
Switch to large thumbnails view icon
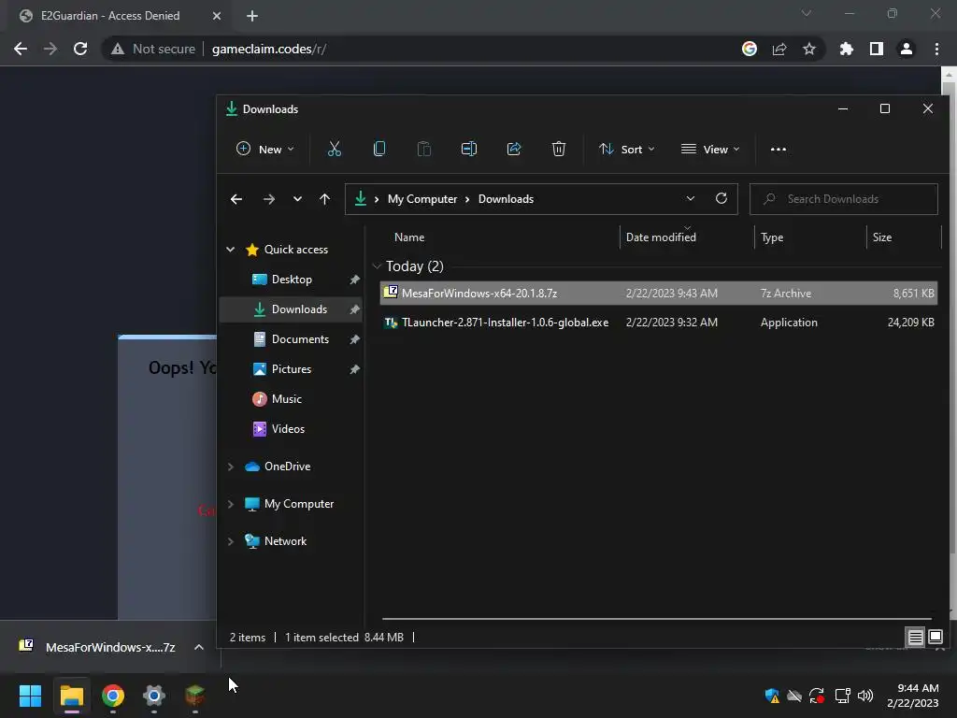[935, 638]
